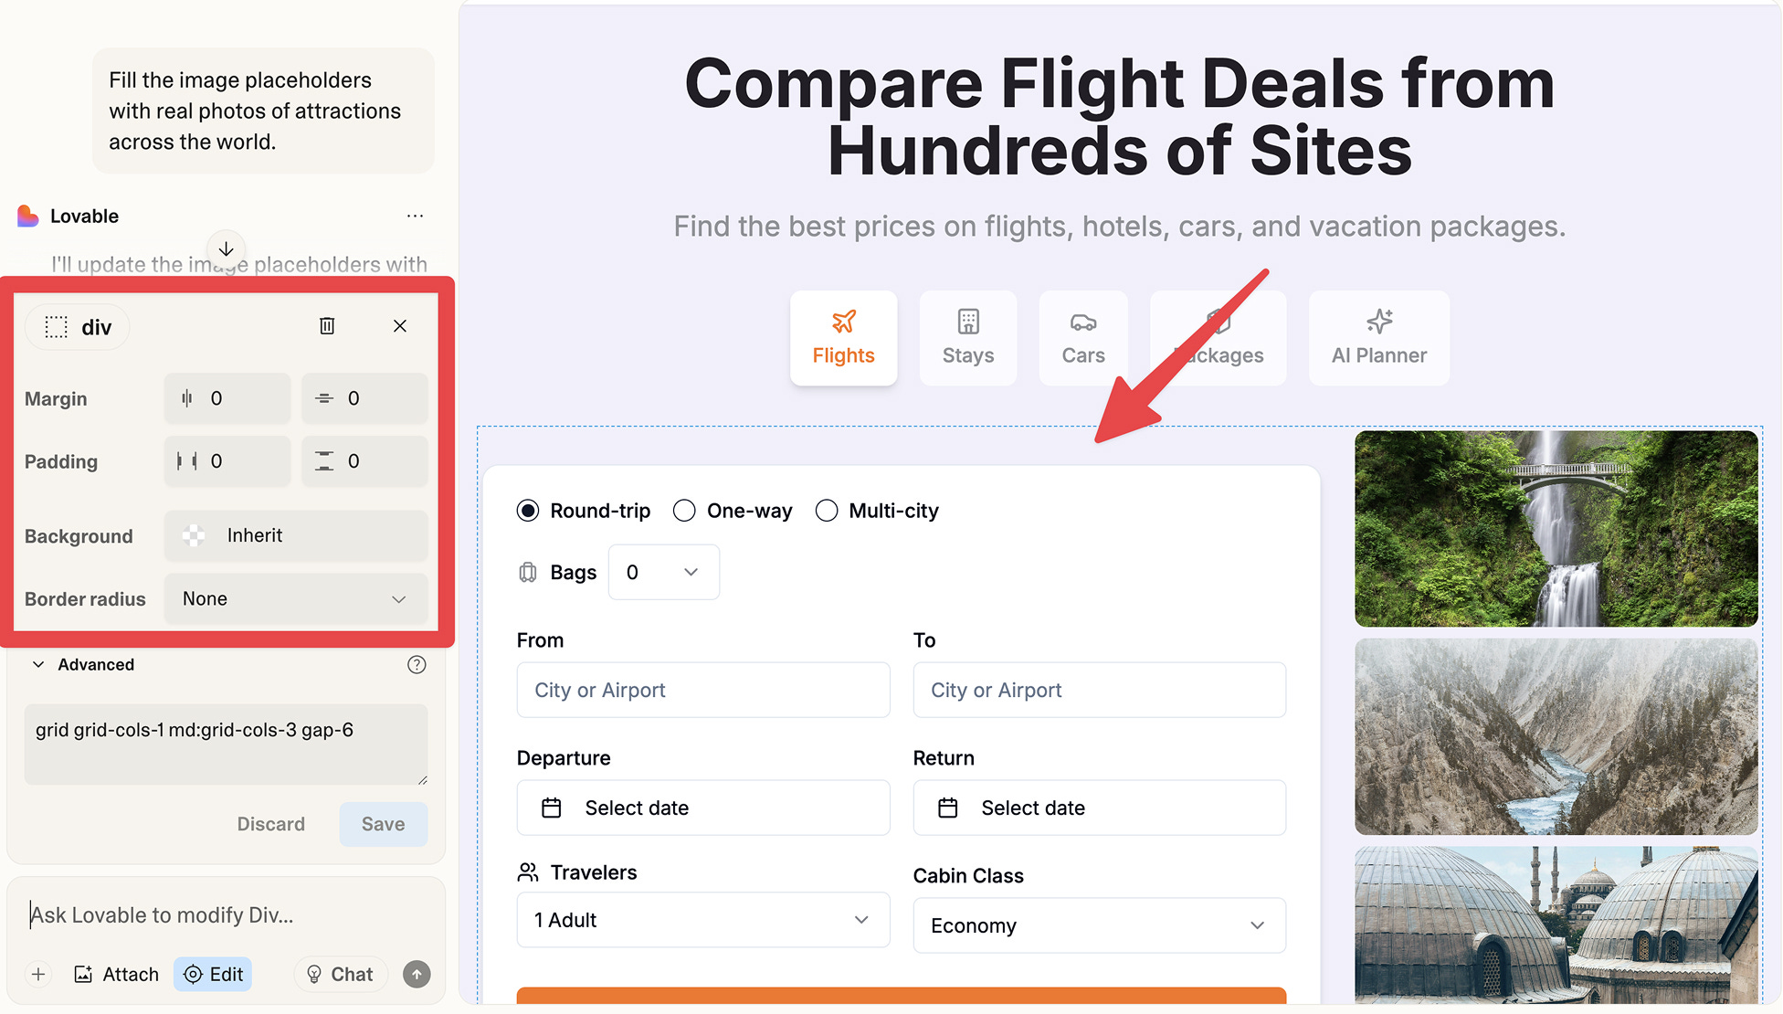Open the Border radius dropdown
Viewport: 1783px width, 1014px height.
pos(295,599)
